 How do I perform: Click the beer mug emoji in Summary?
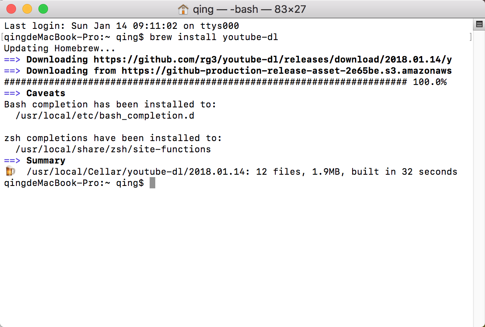point(10,172)
